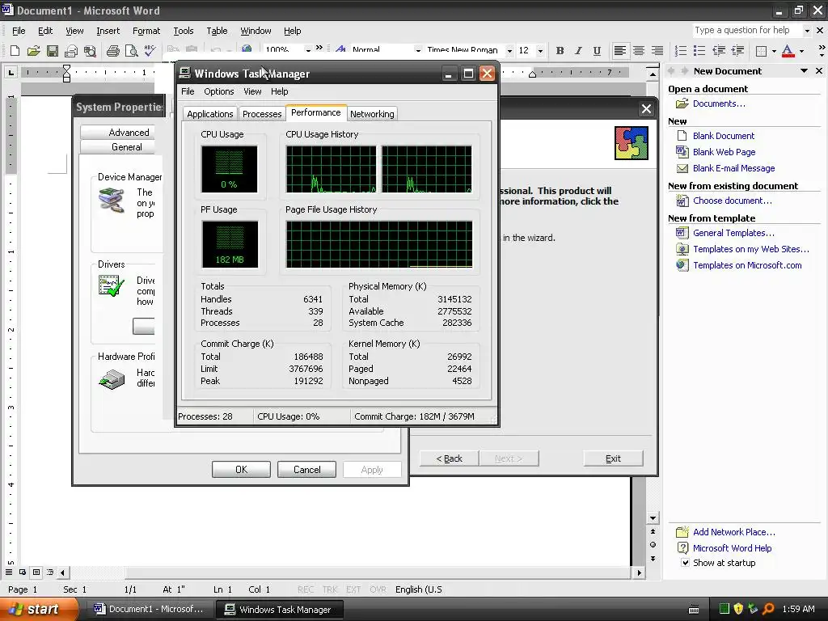This screenshot has width=828, height=621.
Task: Expand toolbar options beside zoom box
Action: (x=319, y=48)
